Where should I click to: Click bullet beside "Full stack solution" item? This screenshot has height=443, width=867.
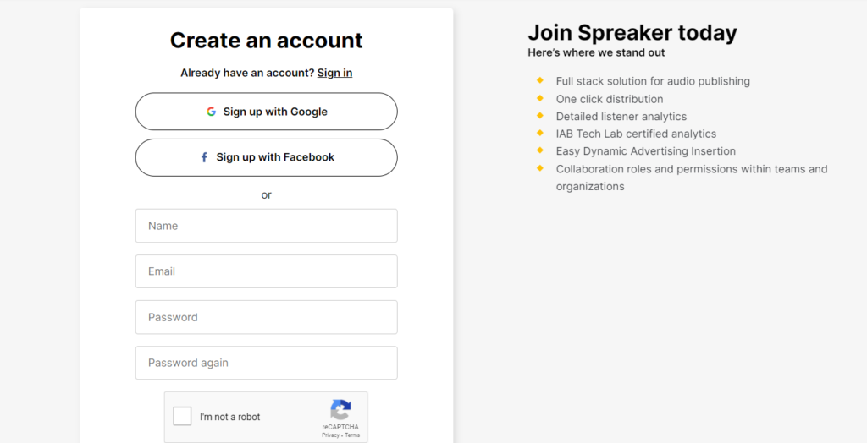coord(539,80)
